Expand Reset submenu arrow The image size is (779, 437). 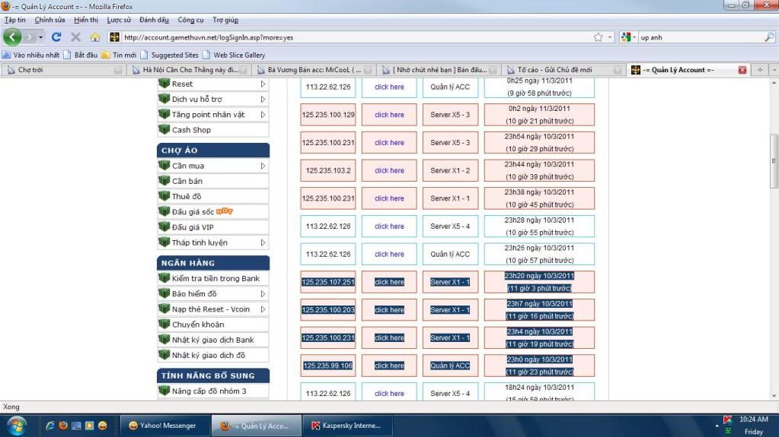[263, 84]
